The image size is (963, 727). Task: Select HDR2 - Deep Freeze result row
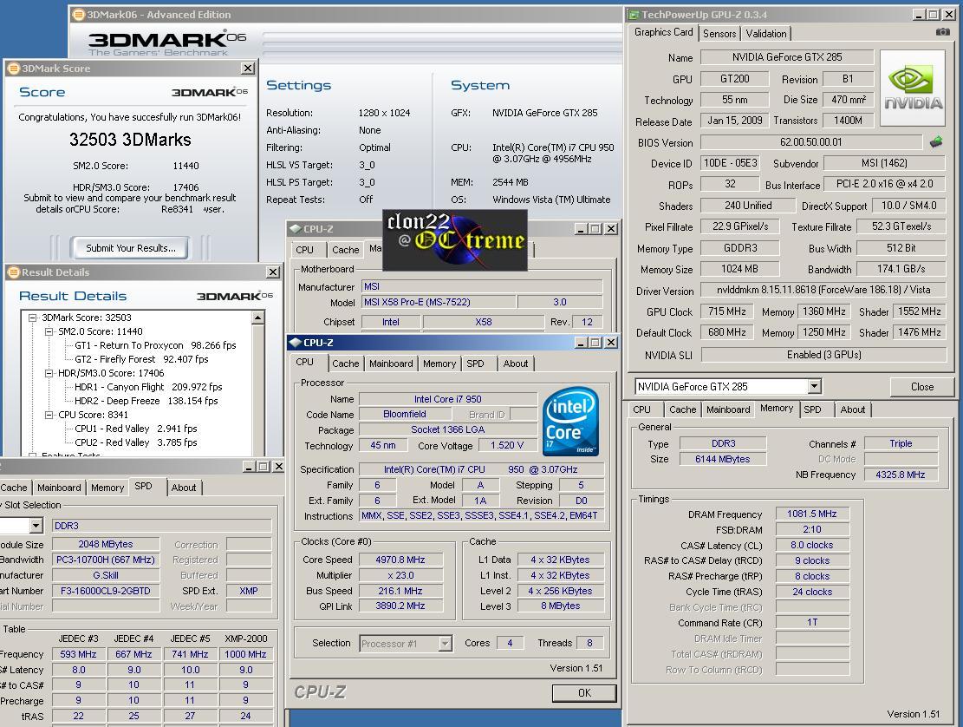pyautogui.click(x=146, y=401)
